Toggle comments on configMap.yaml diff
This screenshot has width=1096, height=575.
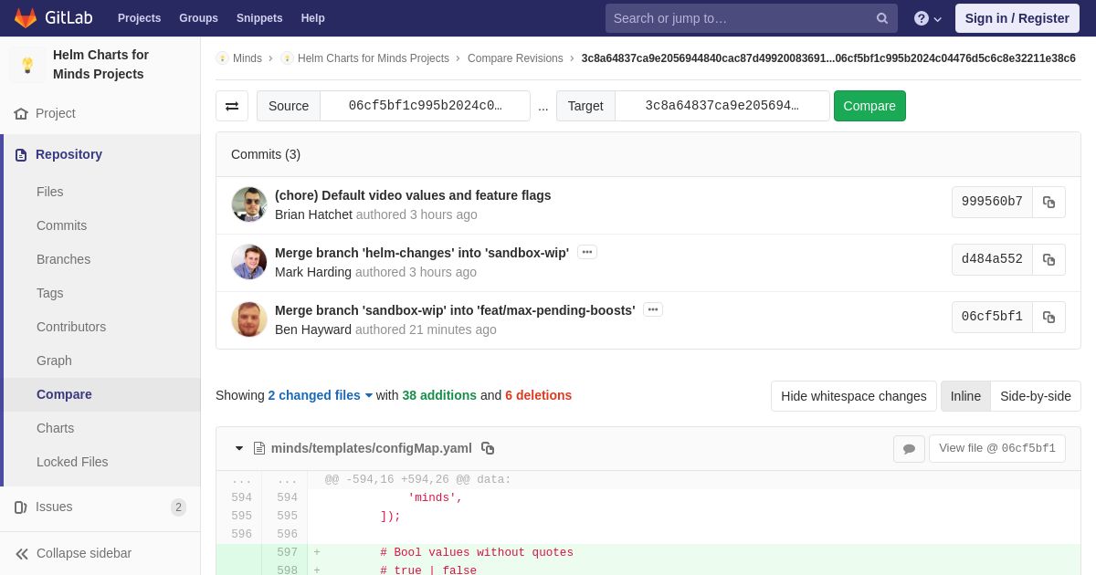pyautogui.click(x=909, y=448)
